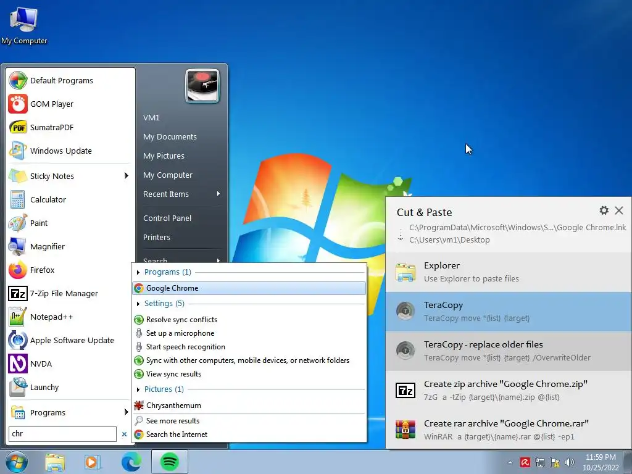
Task: Open the Spotify taskbar icon
Action: point(170,462)
